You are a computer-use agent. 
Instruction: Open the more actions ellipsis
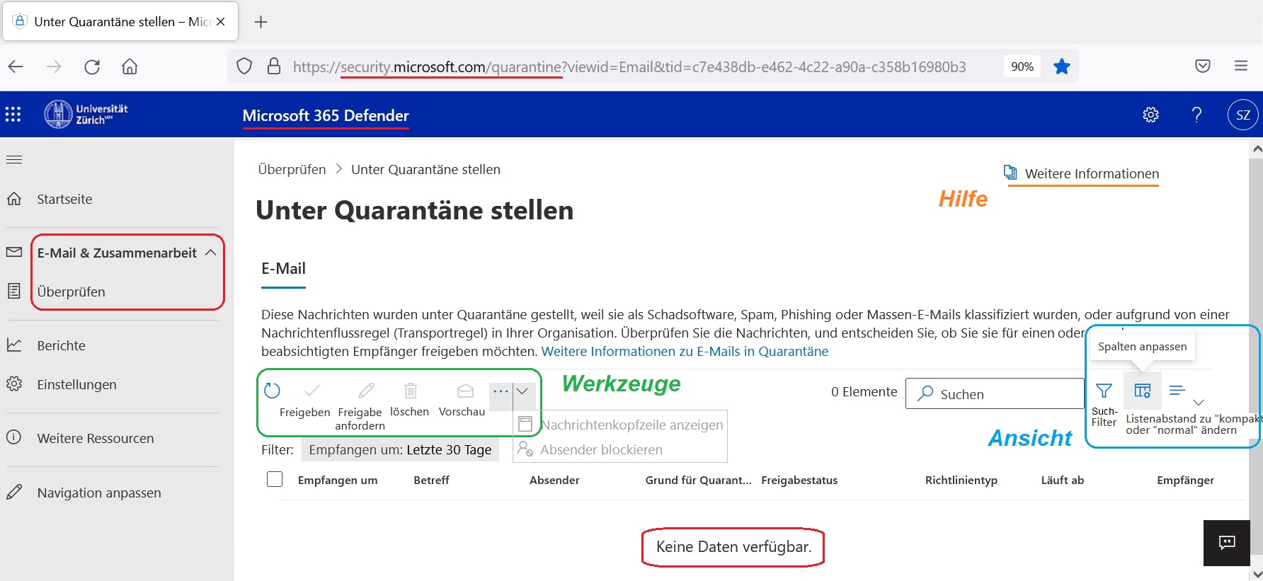[501, 391]
